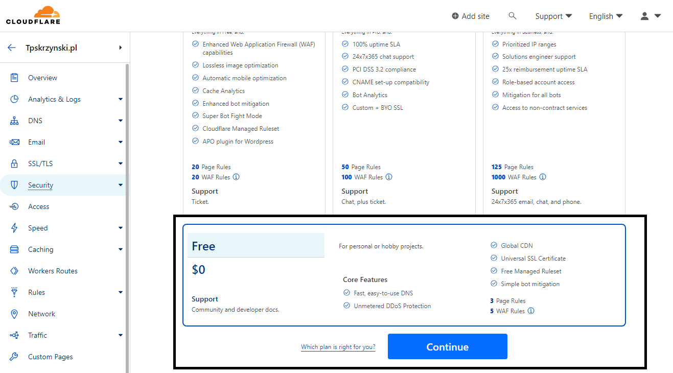Click 'Custom + BYO SSL' feature text
The image size is (673, 373).
378,108
